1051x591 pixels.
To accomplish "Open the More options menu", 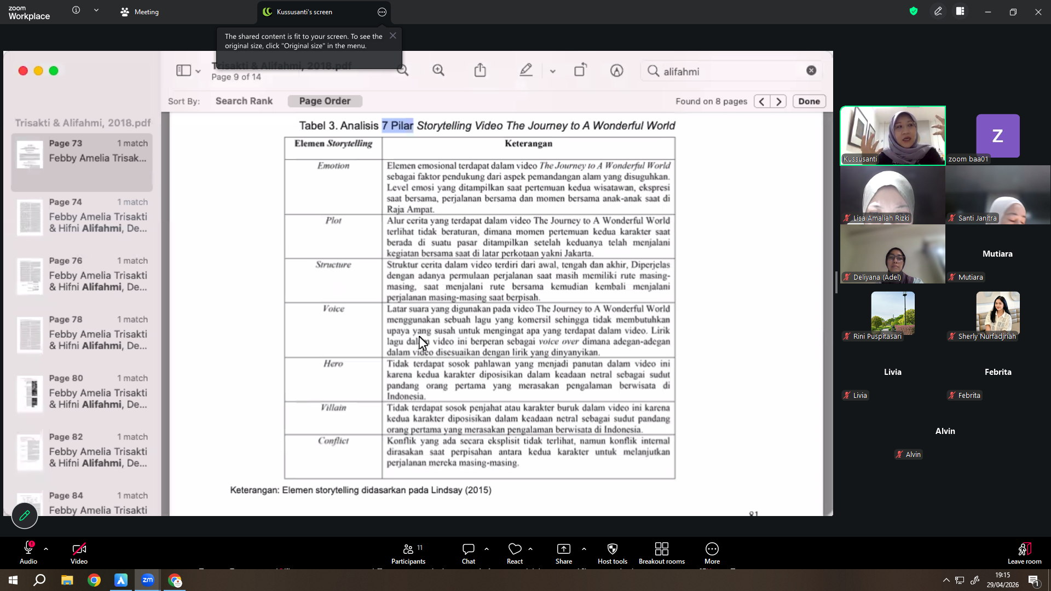I will pyautogui.click(x=712, y=553).
